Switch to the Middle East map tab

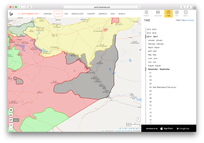click(x=78, y=14)
